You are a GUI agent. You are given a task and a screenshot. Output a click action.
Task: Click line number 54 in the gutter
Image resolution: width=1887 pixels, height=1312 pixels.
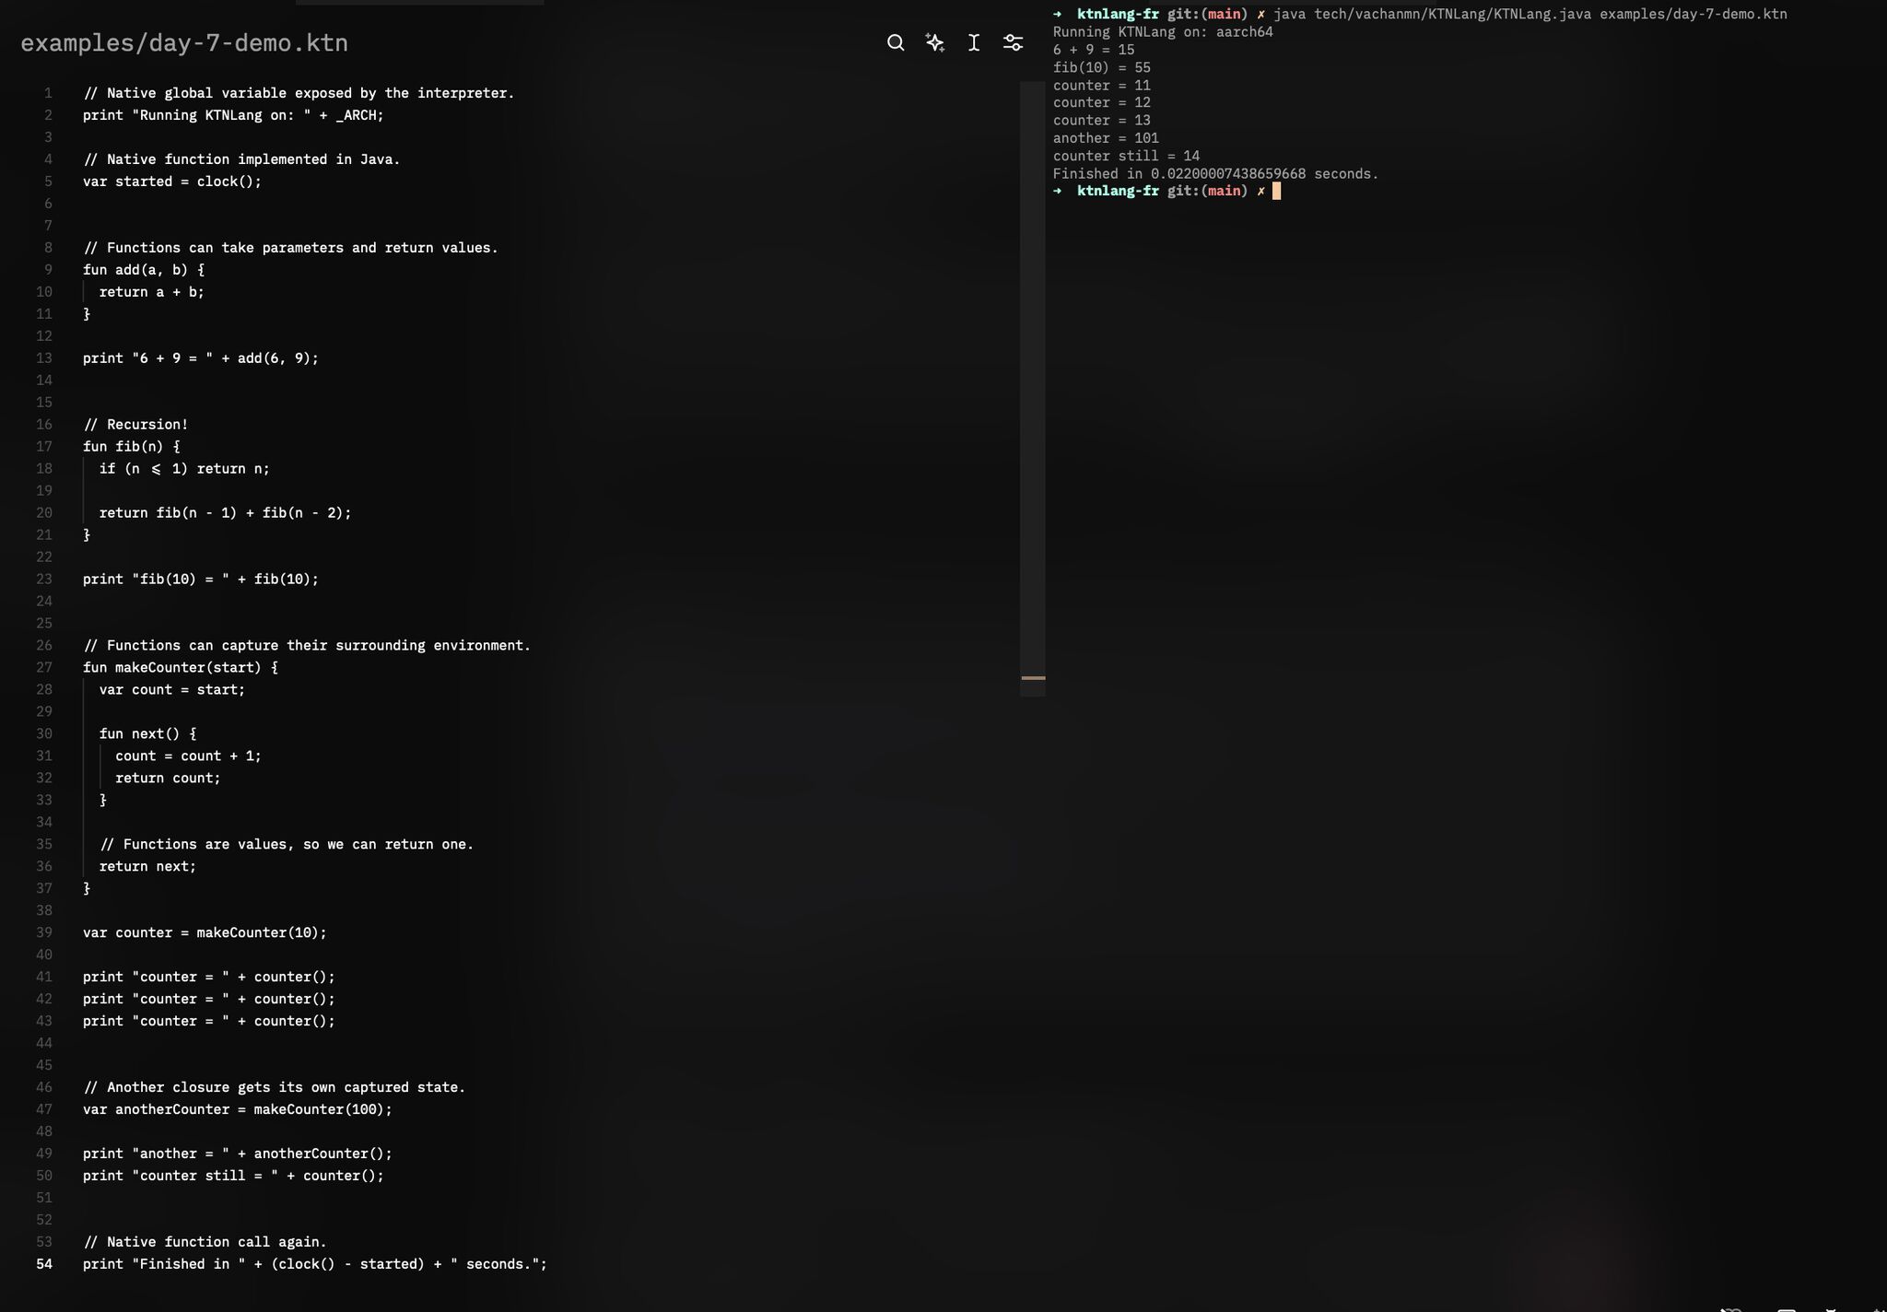coord(44,1264)
